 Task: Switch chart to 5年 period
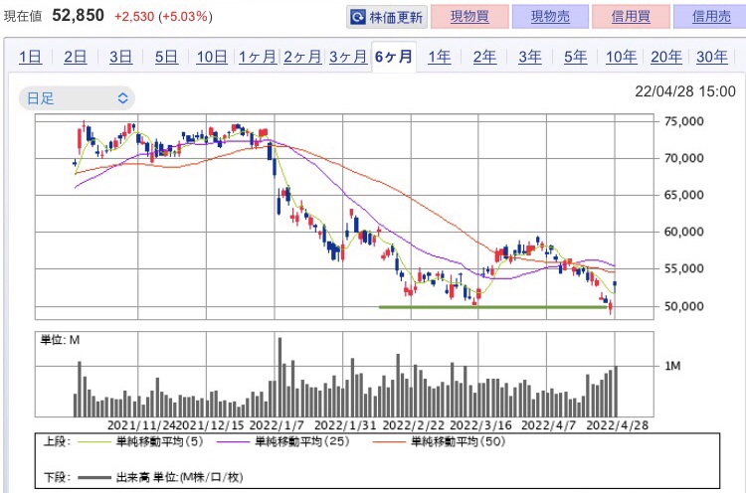click(575, 57)
